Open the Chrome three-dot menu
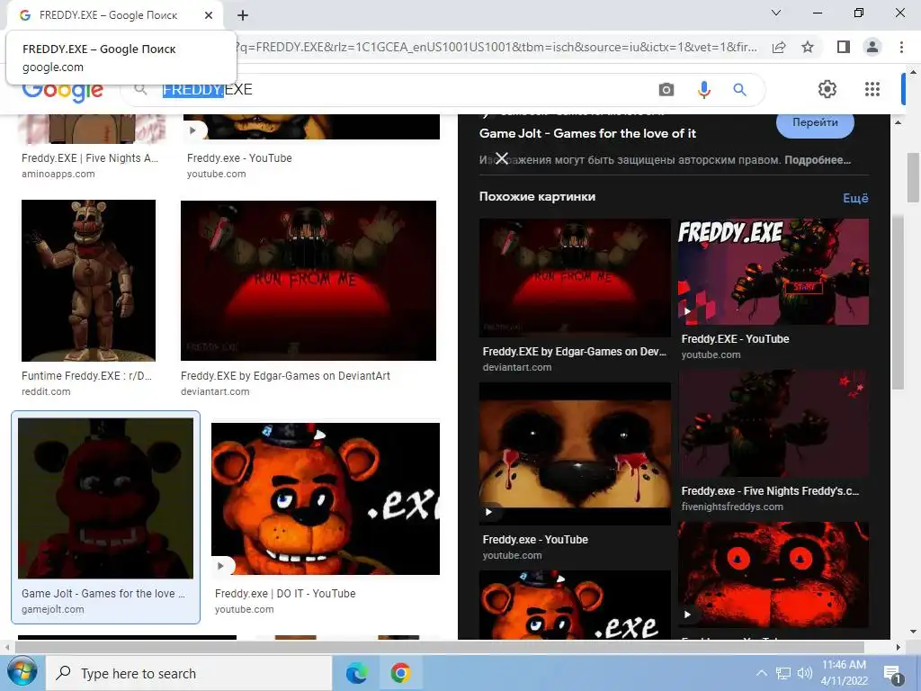This screenshot has height=691, width=921. [x=901, y=47]
